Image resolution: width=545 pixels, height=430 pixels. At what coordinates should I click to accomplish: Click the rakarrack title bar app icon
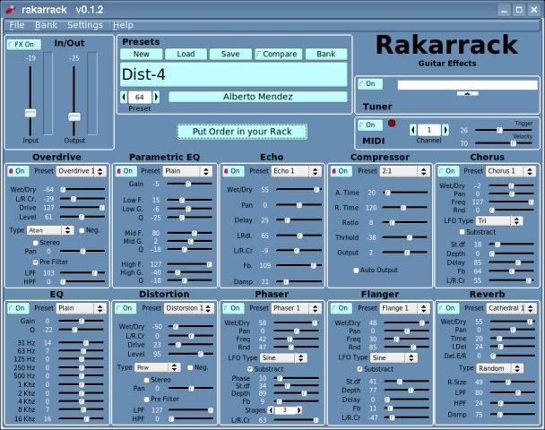coord(8,8)
